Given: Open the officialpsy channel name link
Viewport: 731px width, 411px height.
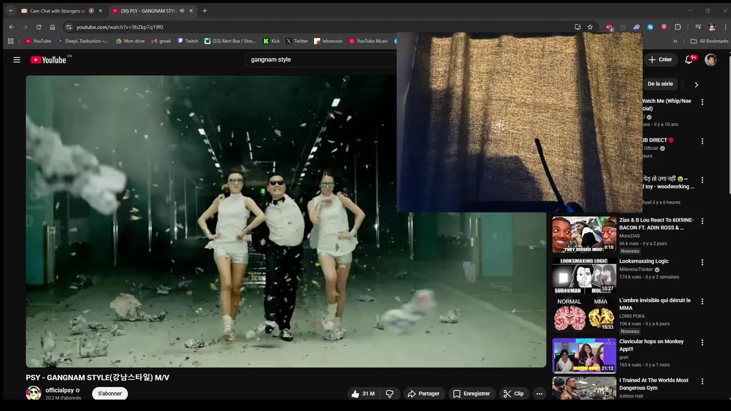Looking at the screenshot, I should [x=60, y=390].
